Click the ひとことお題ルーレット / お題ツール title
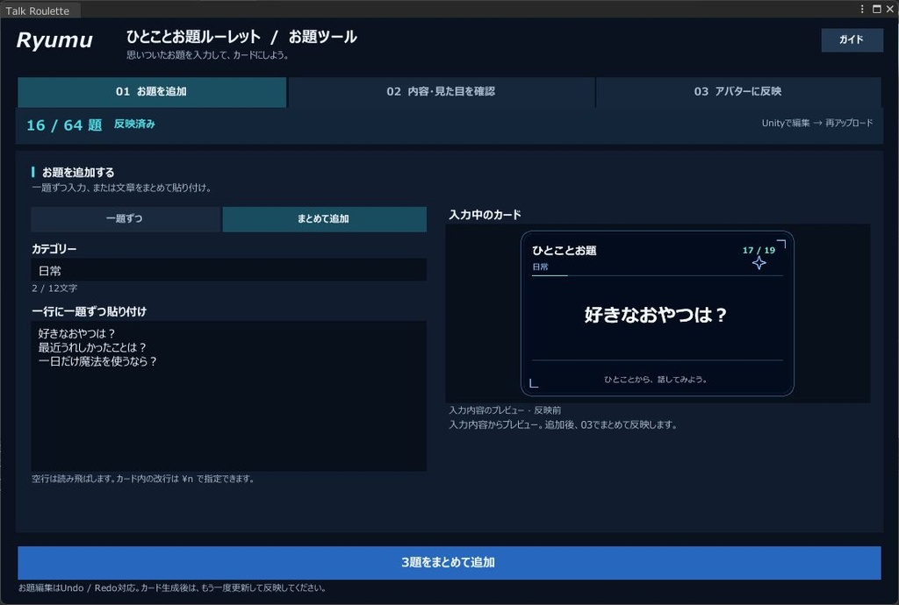 (241, 37)
